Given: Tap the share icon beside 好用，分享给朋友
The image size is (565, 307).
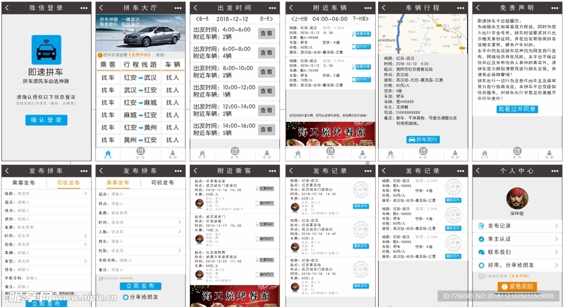Looking at the screenshot, I should pos(481,265).
